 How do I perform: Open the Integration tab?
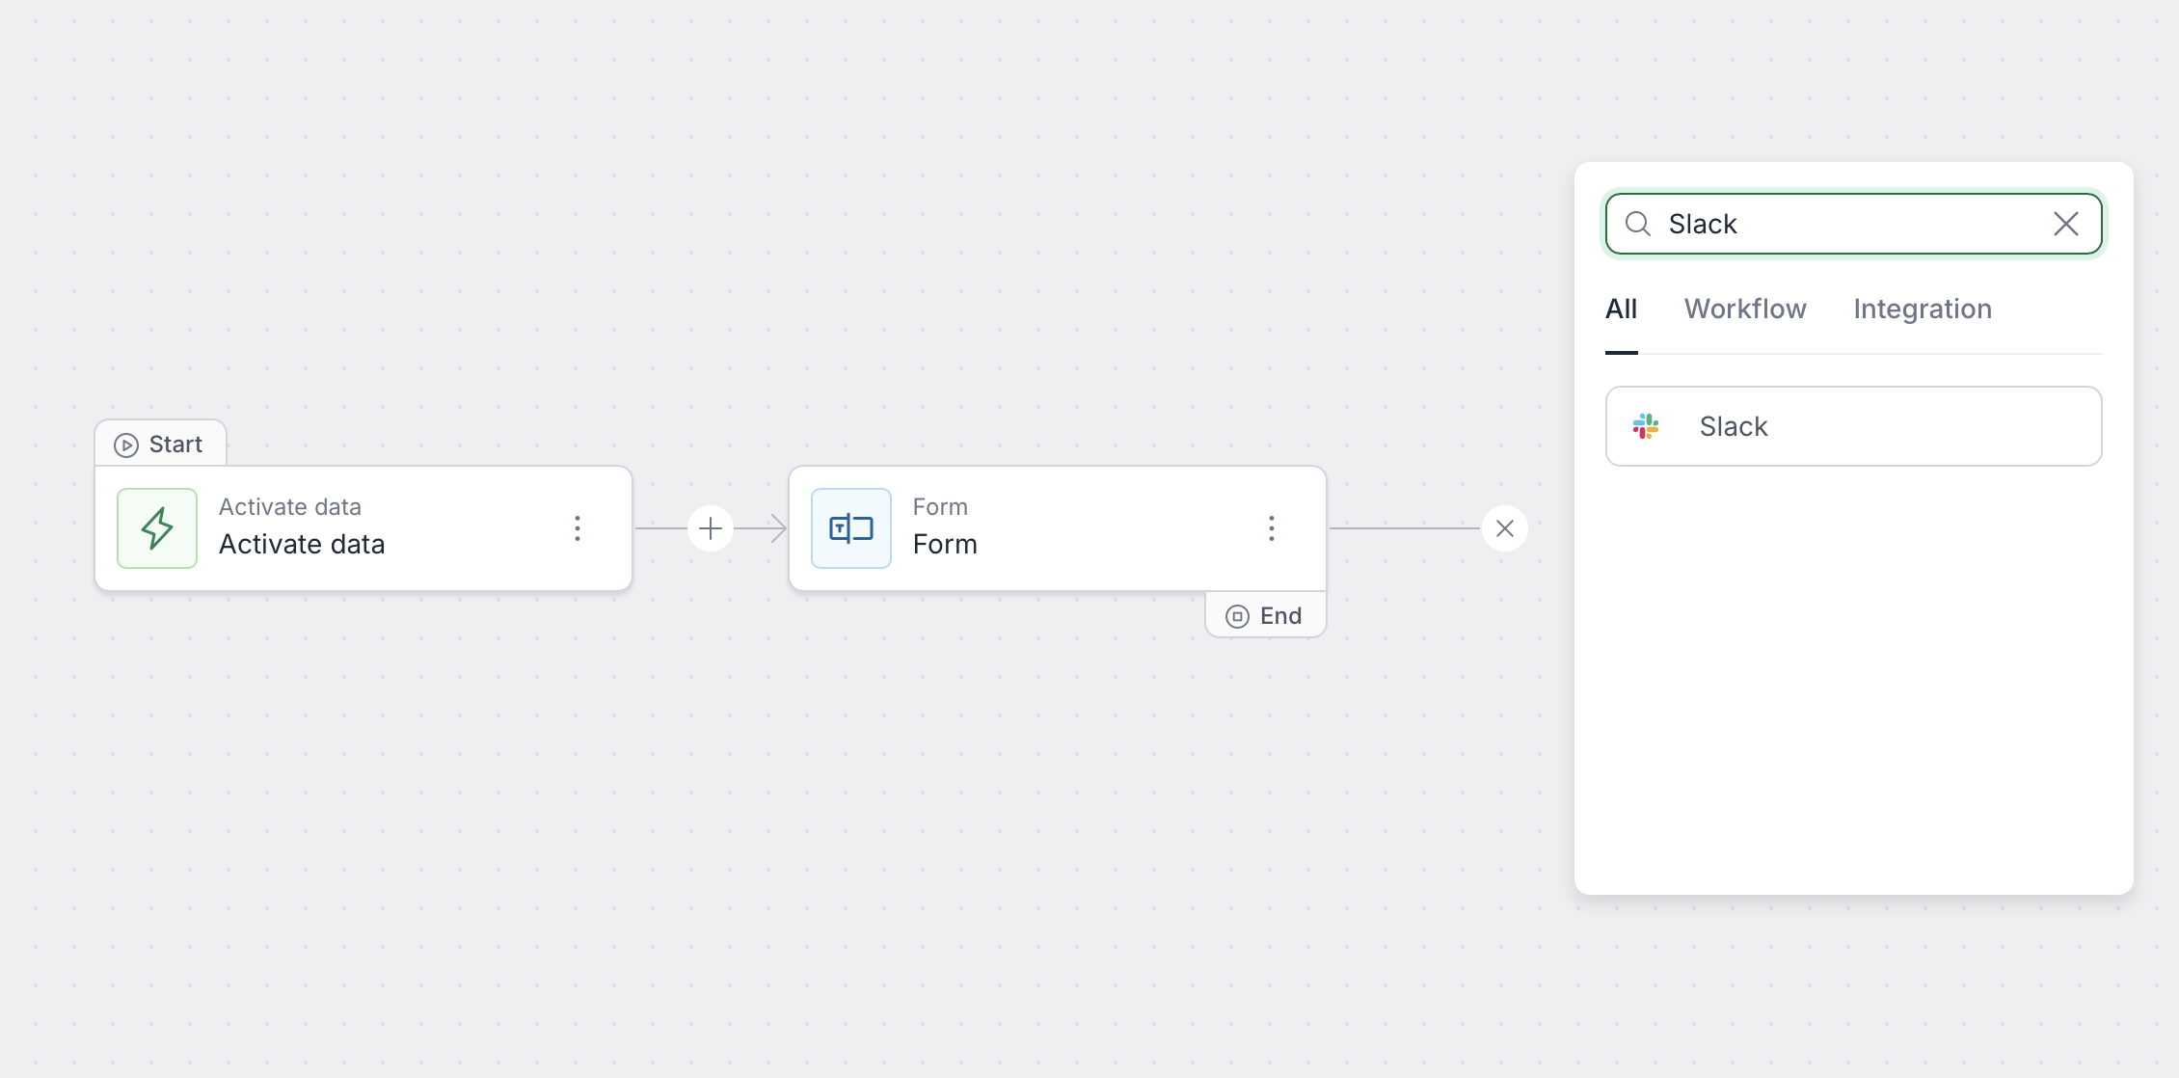click(x=1923, y=310)
